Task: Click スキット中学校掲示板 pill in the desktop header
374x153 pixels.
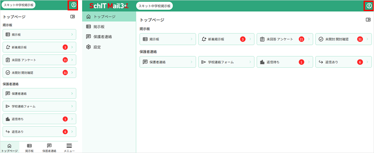Action: point(154,6)
